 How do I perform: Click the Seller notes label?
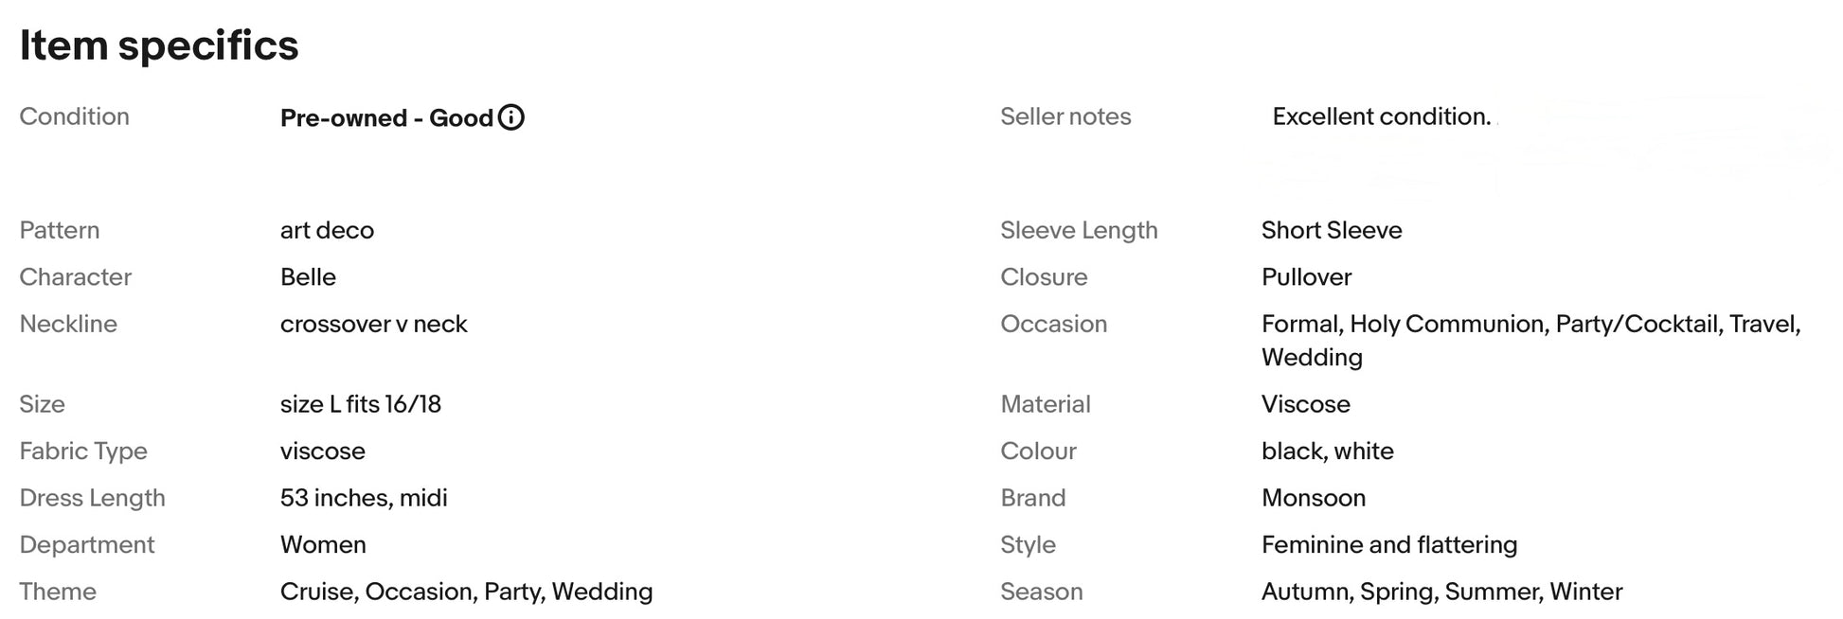pyautogui.click(x=1065, y=116)
